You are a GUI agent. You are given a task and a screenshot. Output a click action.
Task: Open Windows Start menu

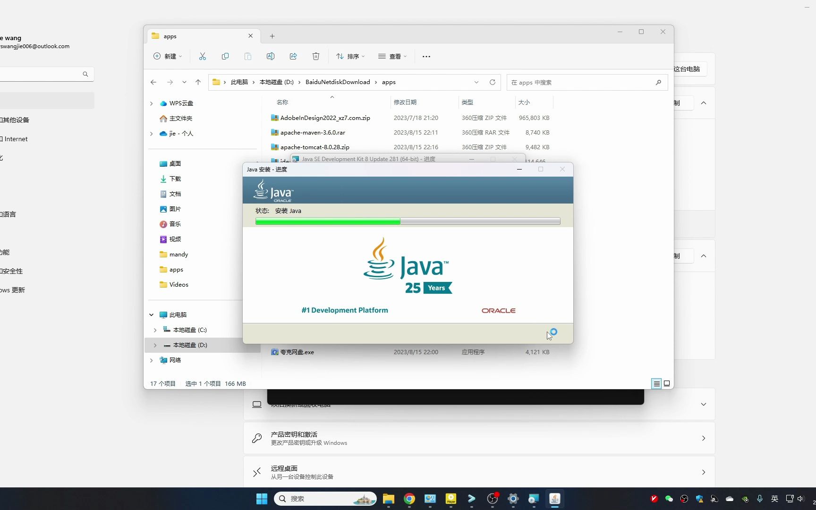262,499
